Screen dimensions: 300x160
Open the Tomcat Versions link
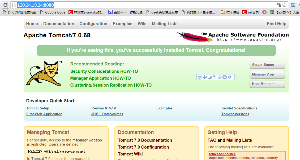point(235,114)
